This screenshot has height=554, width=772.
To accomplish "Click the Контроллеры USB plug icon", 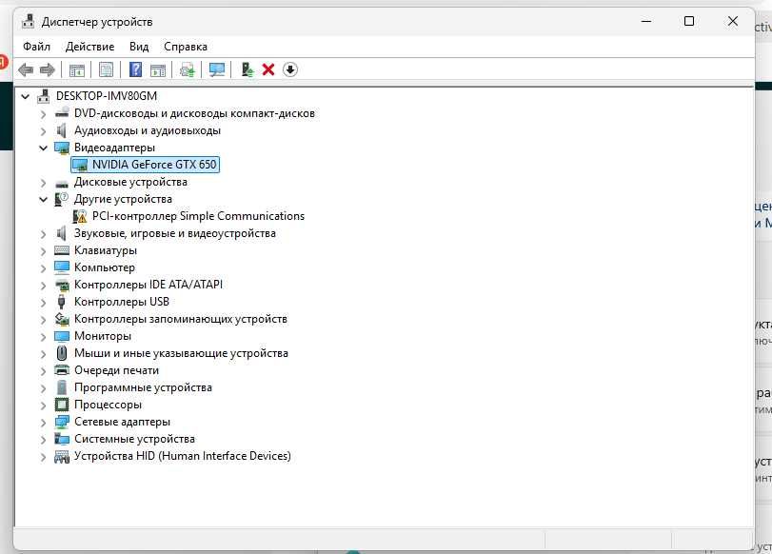I will (x=62, y=302).
